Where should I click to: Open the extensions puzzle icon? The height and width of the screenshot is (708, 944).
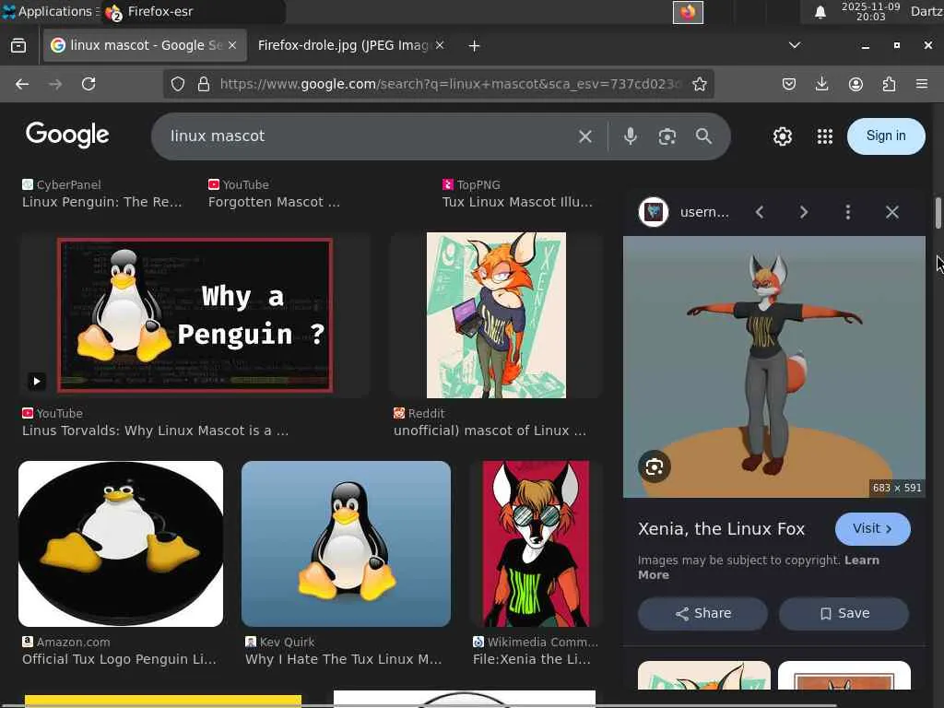889,84
